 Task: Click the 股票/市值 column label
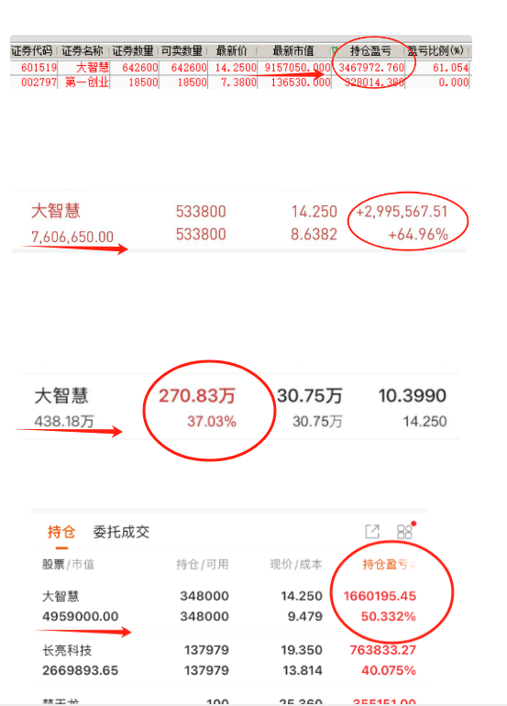point(69,565)
